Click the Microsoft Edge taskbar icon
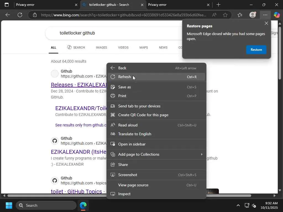The width and height of the screenshot is (283, 212). [83, 205]
